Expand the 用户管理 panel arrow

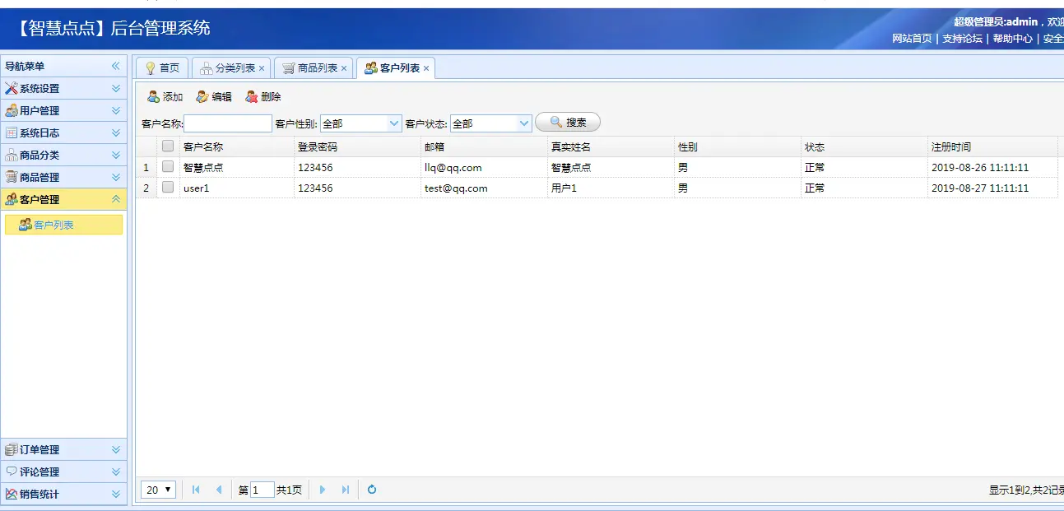tap(116, 110)
